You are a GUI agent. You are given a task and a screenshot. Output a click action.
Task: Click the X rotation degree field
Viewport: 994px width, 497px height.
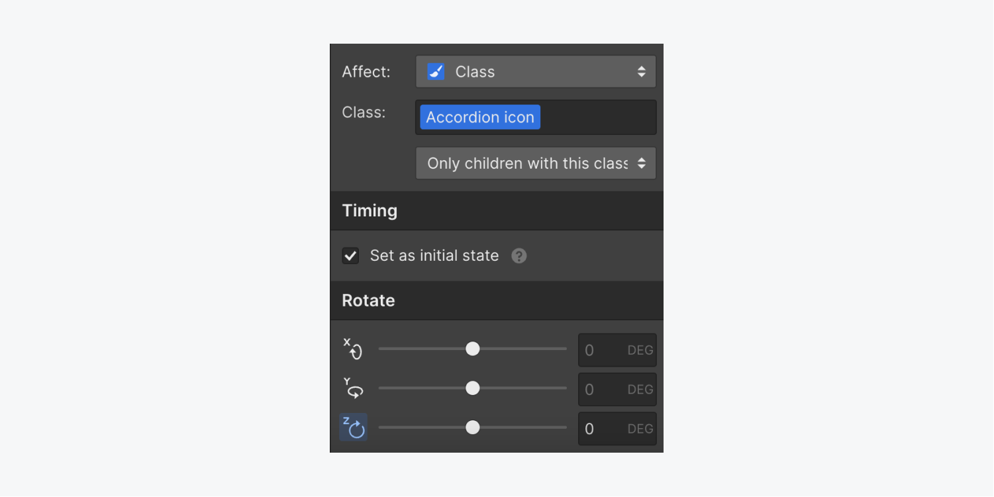(617, 350)
